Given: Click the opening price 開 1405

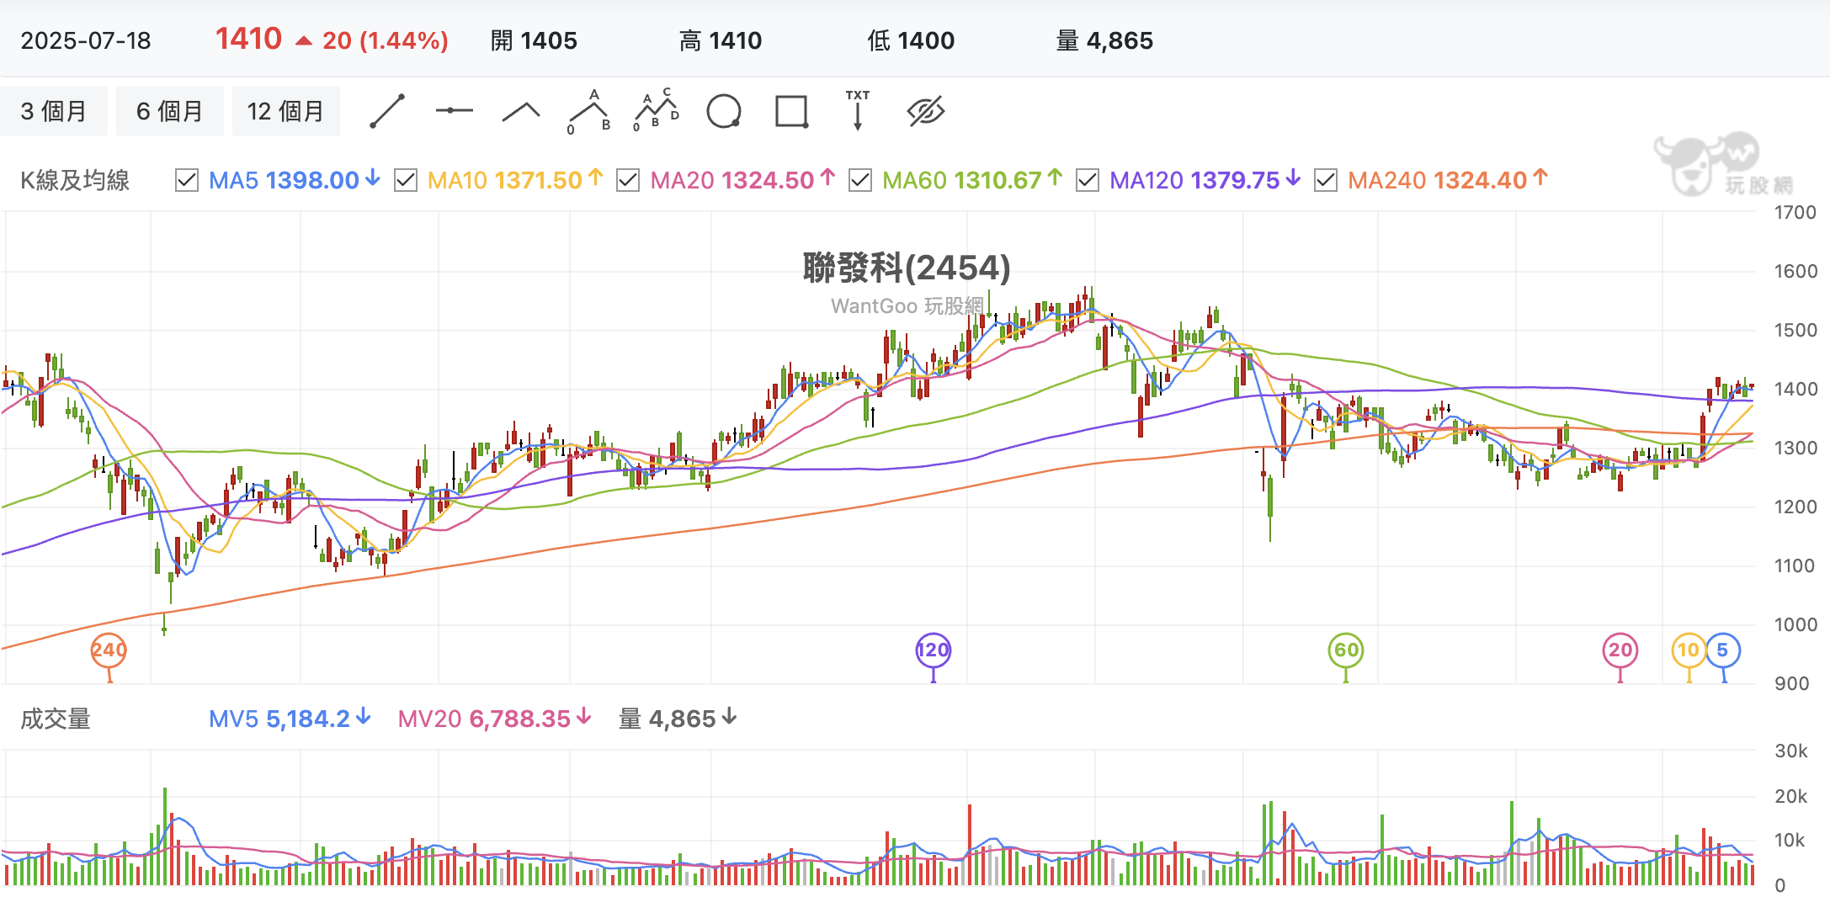Looking at the screenshot, I should click(534, 40).
